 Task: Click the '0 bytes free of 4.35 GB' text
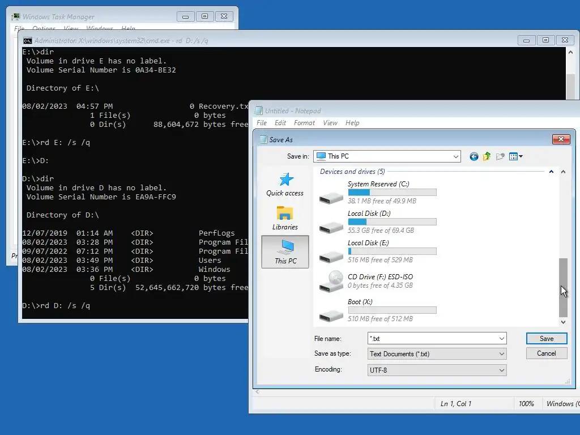click(x=380, y=285)
